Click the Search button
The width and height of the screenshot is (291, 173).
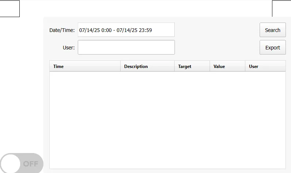point(272,30)
